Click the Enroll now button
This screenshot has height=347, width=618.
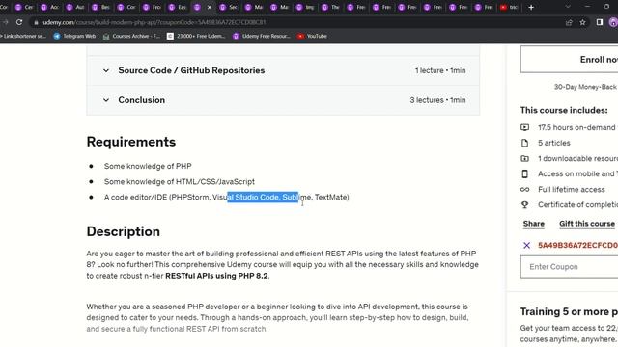[x=569, y=60]
